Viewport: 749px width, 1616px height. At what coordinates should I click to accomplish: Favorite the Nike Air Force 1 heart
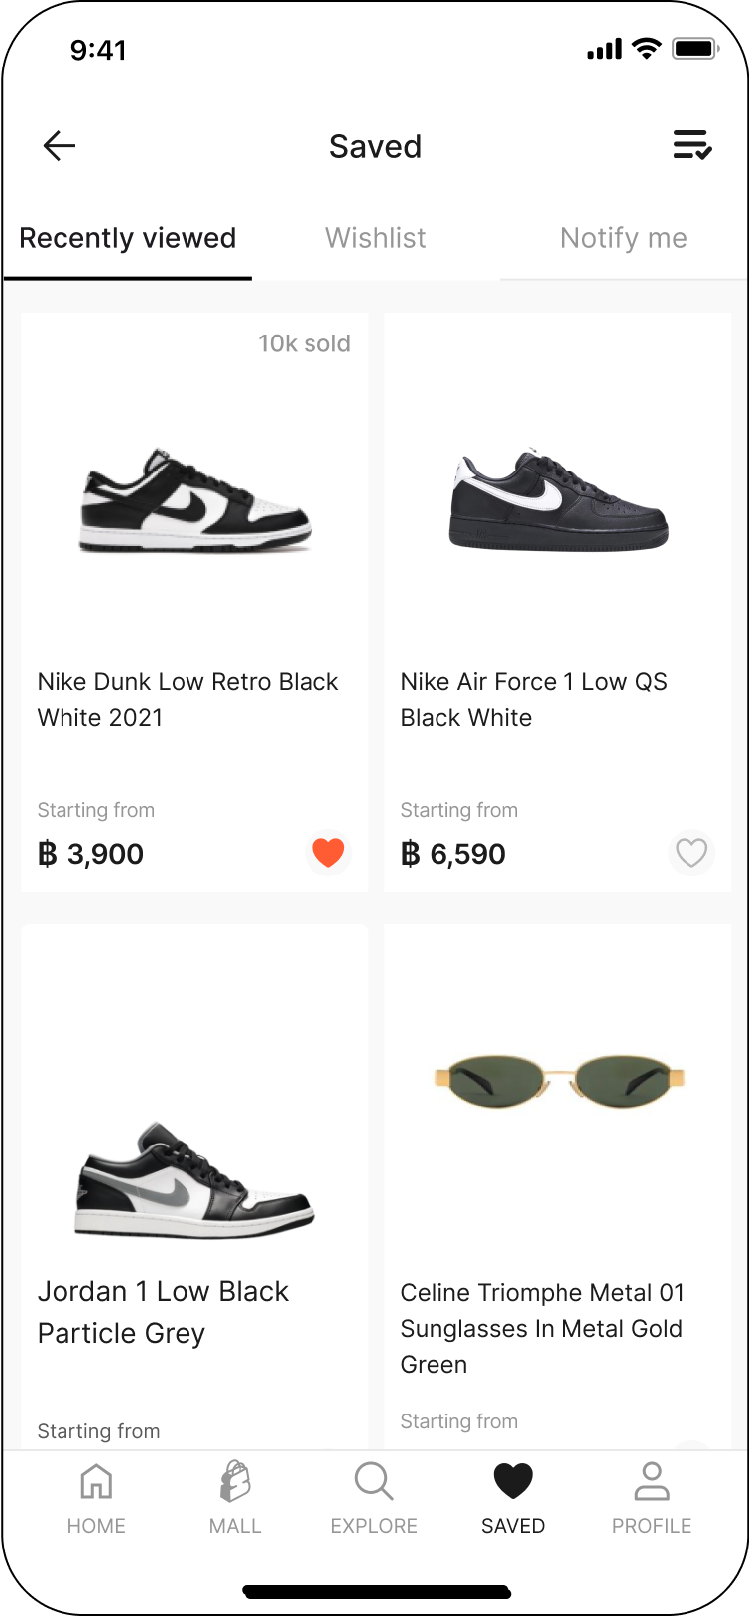point(691,852)
